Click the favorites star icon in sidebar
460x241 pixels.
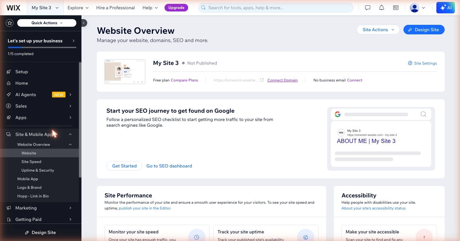point(10,23)
